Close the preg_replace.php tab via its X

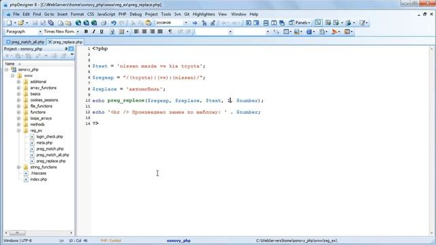(50, 42)
